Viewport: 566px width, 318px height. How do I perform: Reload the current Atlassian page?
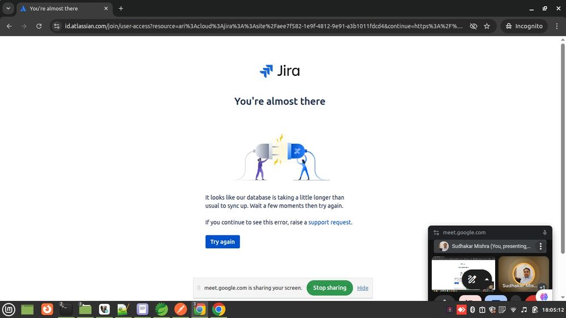tap(39, 26)
